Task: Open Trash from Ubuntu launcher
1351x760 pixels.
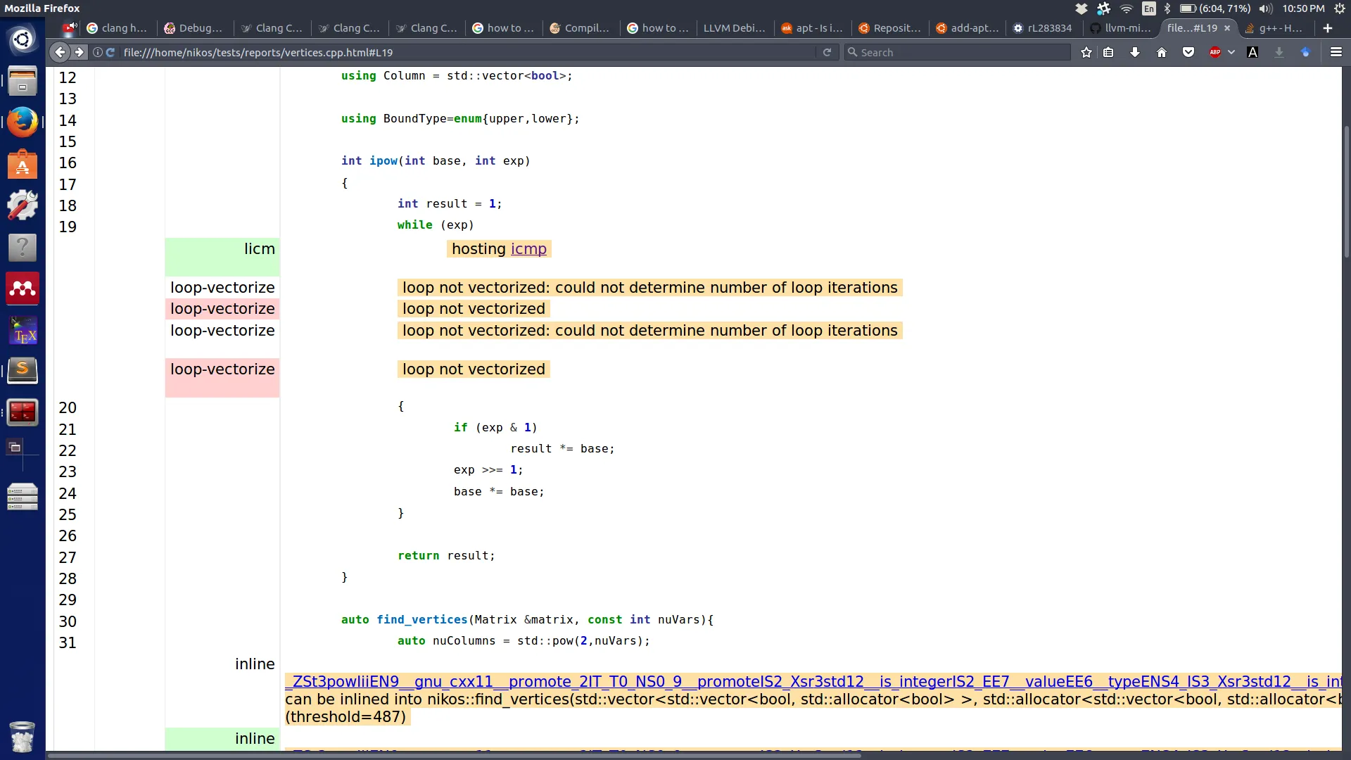Action: pos(23,736)
